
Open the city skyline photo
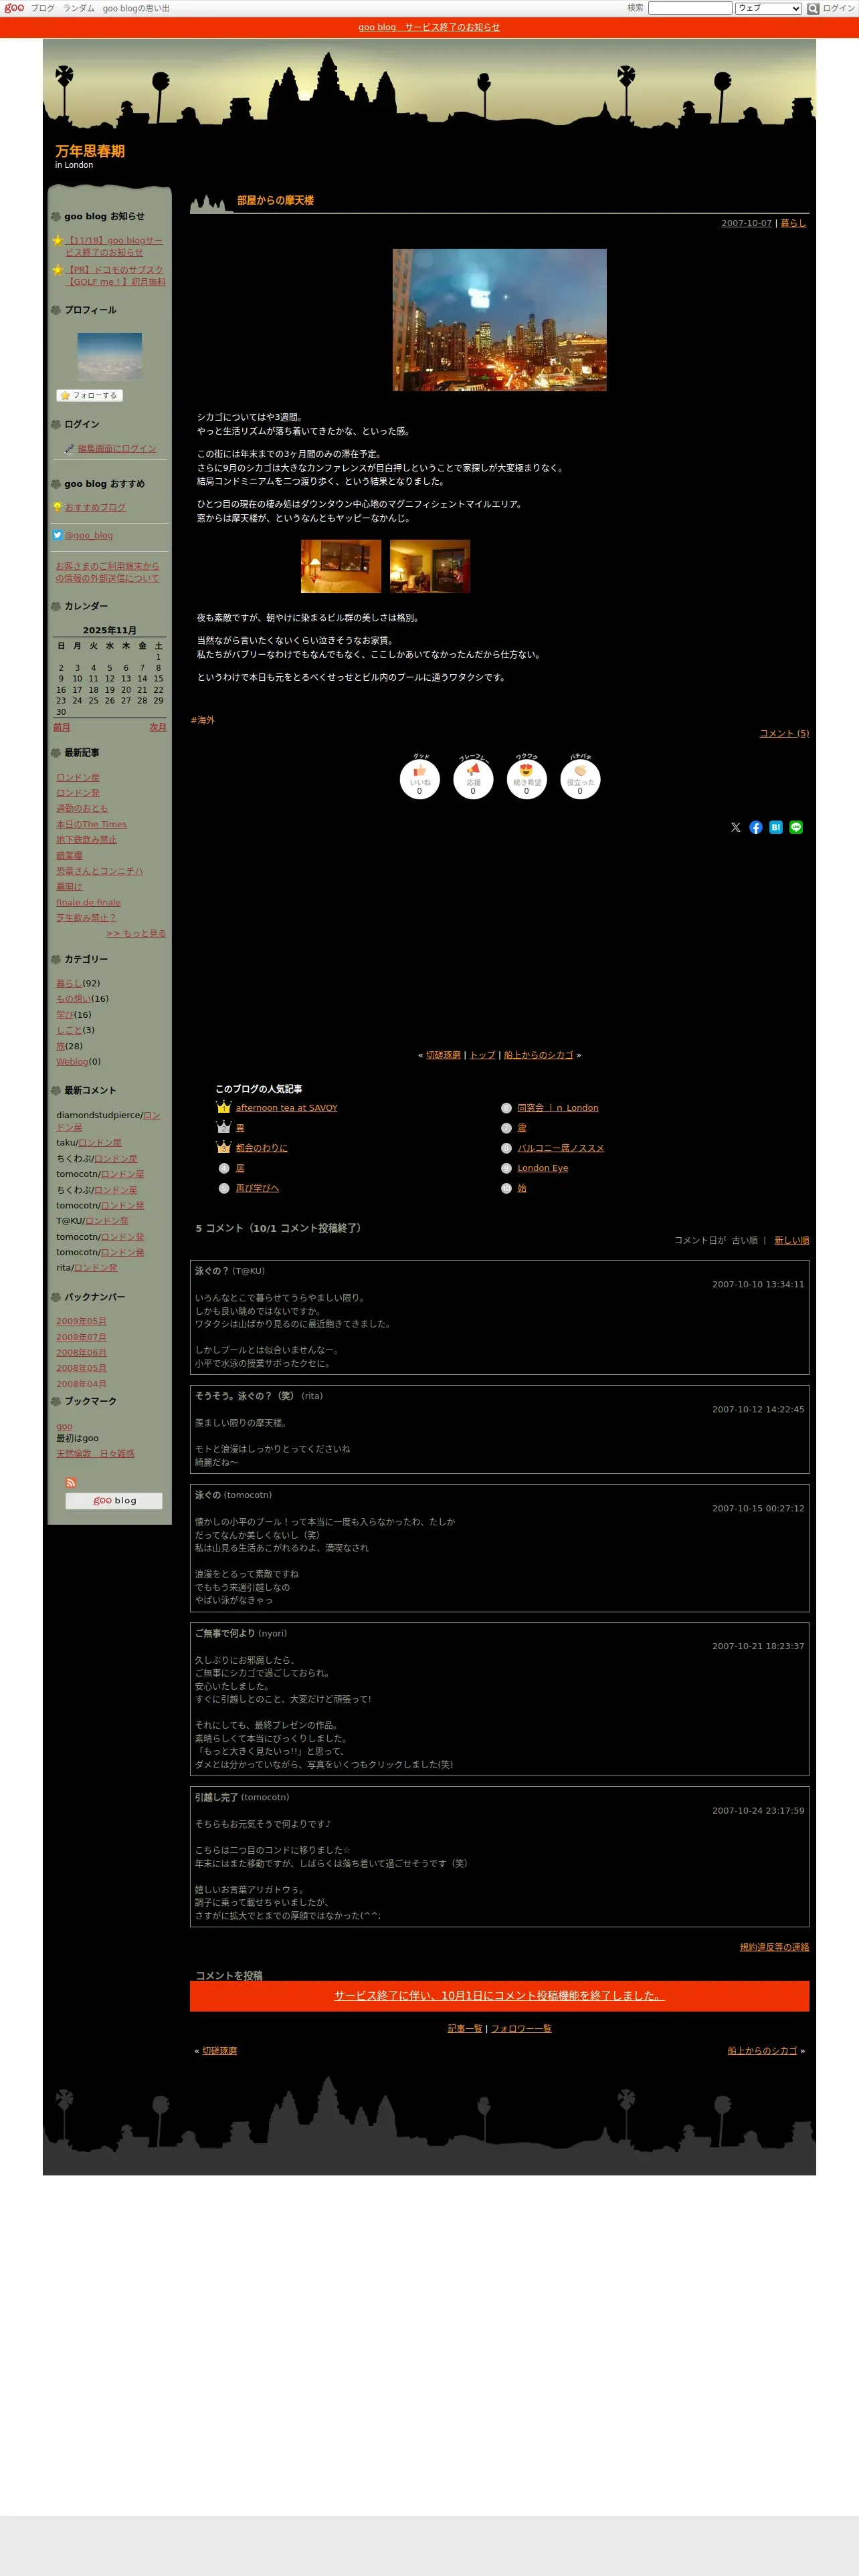point(499,319)
